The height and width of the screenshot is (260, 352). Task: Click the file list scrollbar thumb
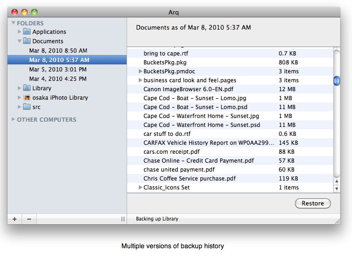[x=336, y=81]
